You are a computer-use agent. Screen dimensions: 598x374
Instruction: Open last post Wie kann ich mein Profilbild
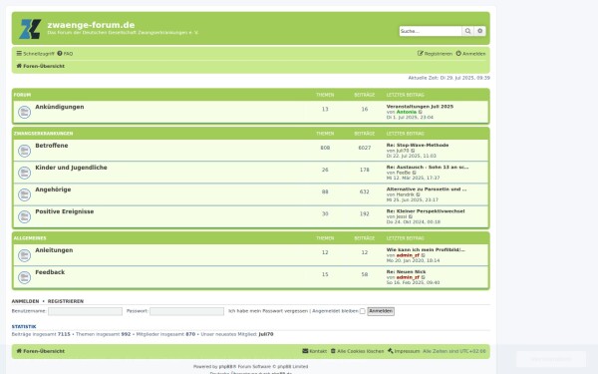(426, 249)
